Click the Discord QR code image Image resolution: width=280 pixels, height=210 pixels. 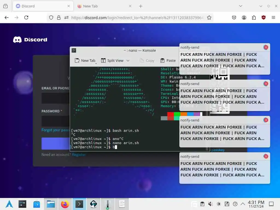click(x=220, y=91)
